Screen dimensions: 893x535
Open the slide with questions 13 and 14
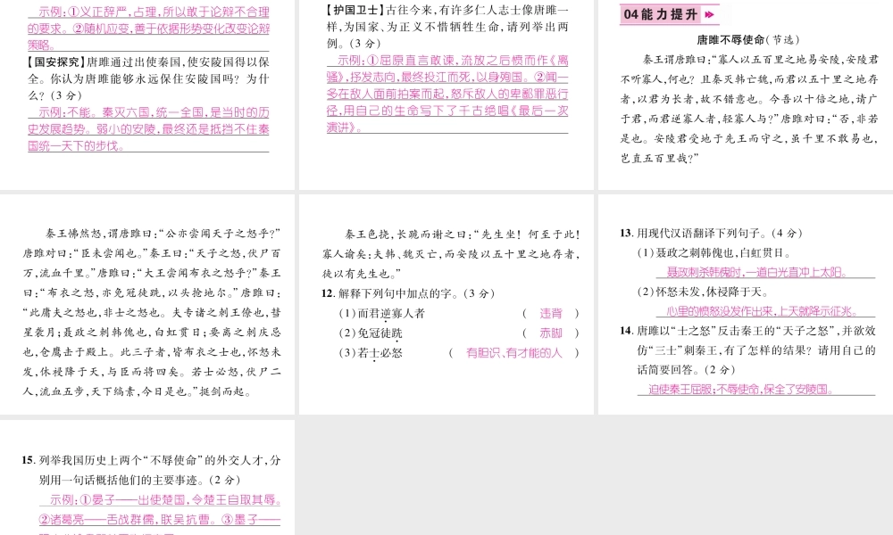click(x=746, y=304)
